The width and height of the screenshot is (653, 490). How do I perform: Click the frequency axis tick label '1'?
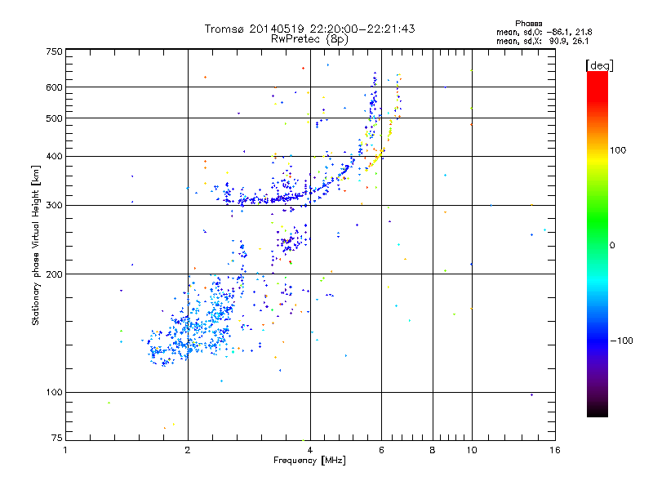coord(65,450)
